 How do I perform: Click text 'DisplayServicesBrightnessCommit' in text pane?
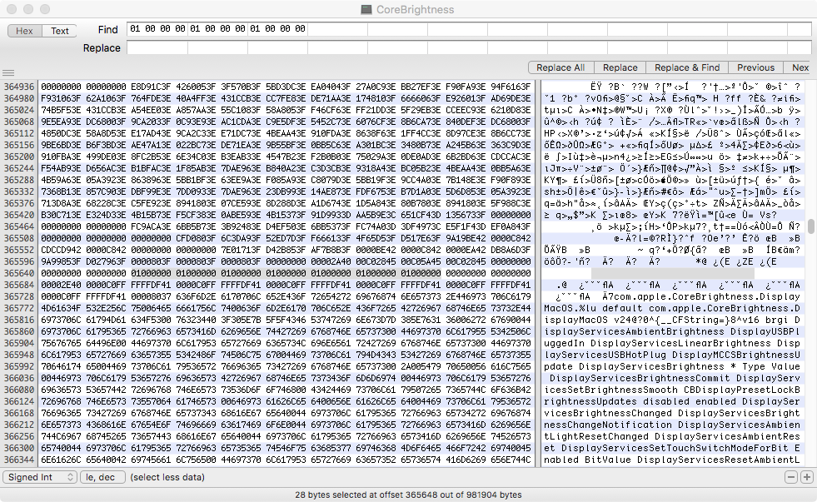pos(640,378)
